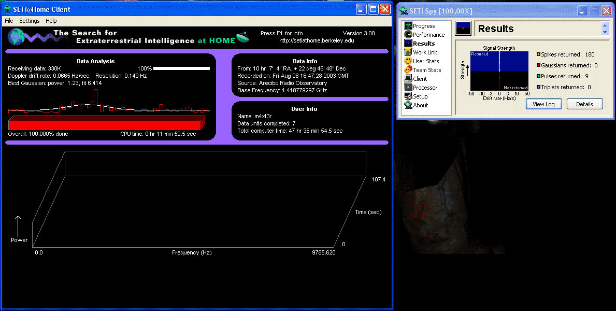Viewport: 616px width, 311px height.
Task: Click the purple Triplets returned legend swatch
Action: tap(539, 87)
